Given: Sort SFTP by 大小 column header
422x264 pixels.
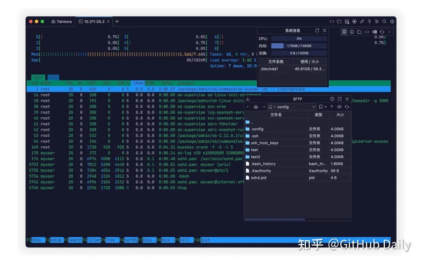Looking at the screenshot, I should click(340, 115).
